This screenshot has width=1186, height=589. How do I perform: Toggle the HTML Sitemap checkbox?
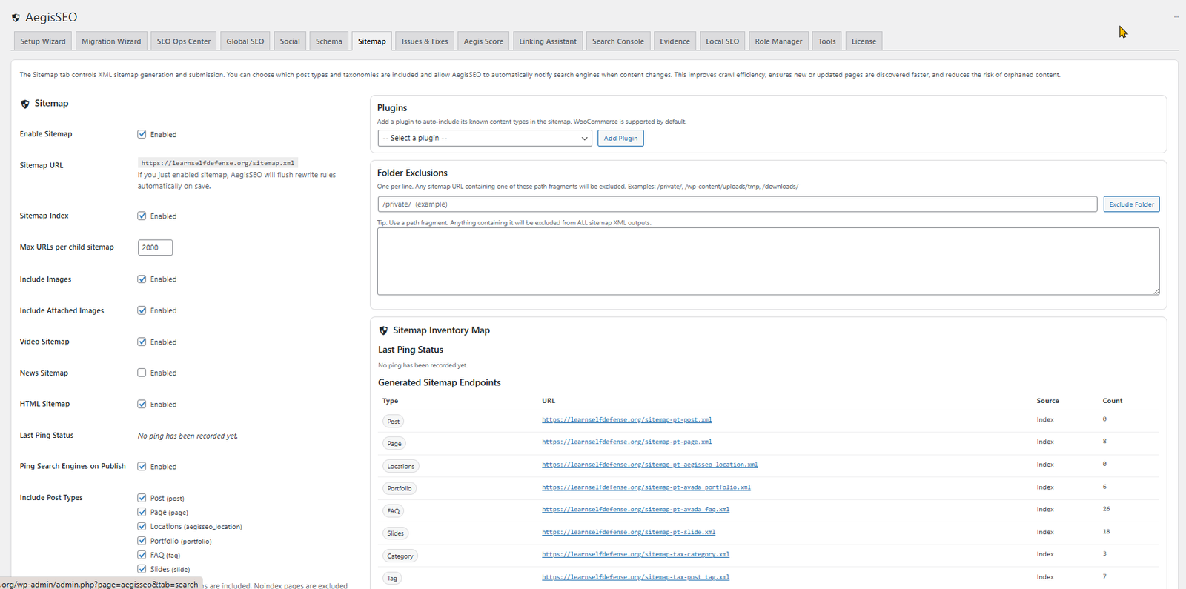click(142, 404)
